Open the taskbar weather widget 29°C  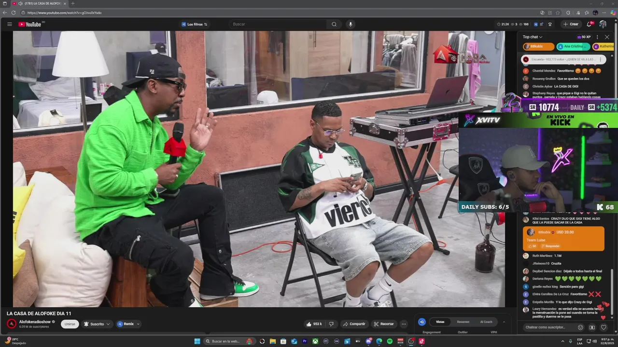[16, 341]
